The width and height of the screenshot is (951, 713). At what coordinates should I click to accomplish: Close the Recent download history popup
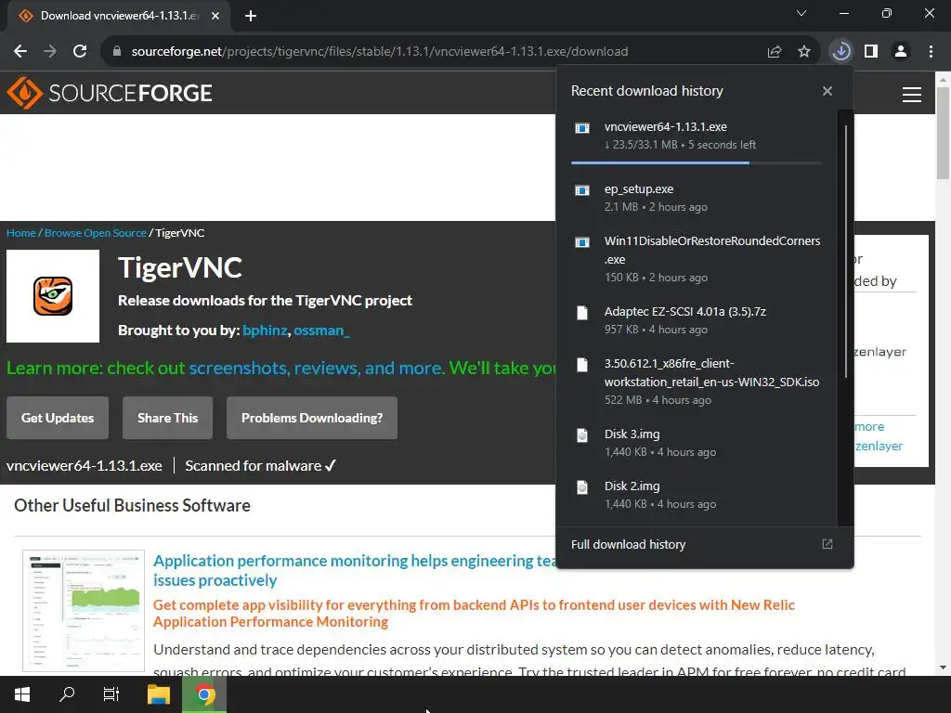[827, 91]
